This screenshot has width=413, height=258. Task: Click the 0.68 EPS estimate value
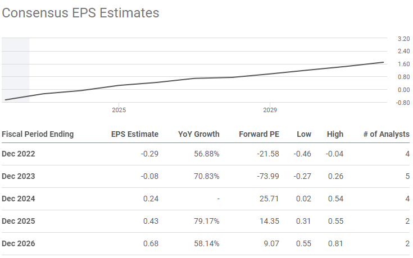point(151,243)
